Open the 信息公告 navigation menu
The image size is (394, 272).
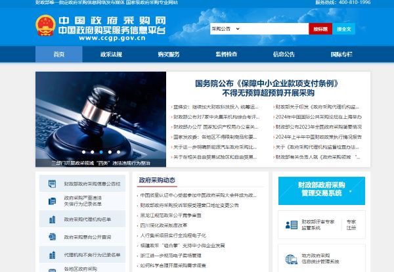coord(284,55)
